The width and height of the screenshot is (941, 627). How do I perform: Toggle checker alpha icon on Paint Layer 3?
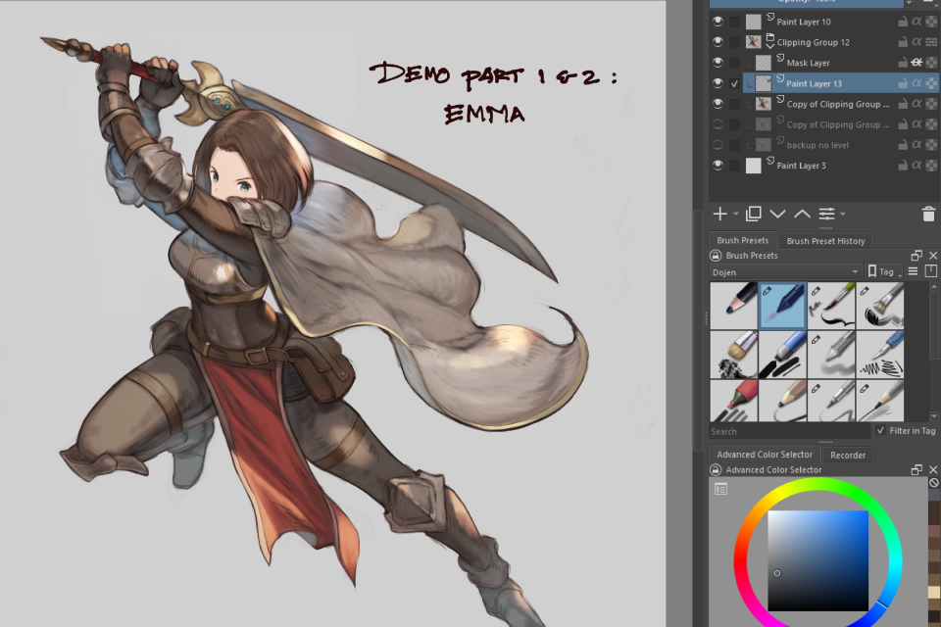coord(931,166)
